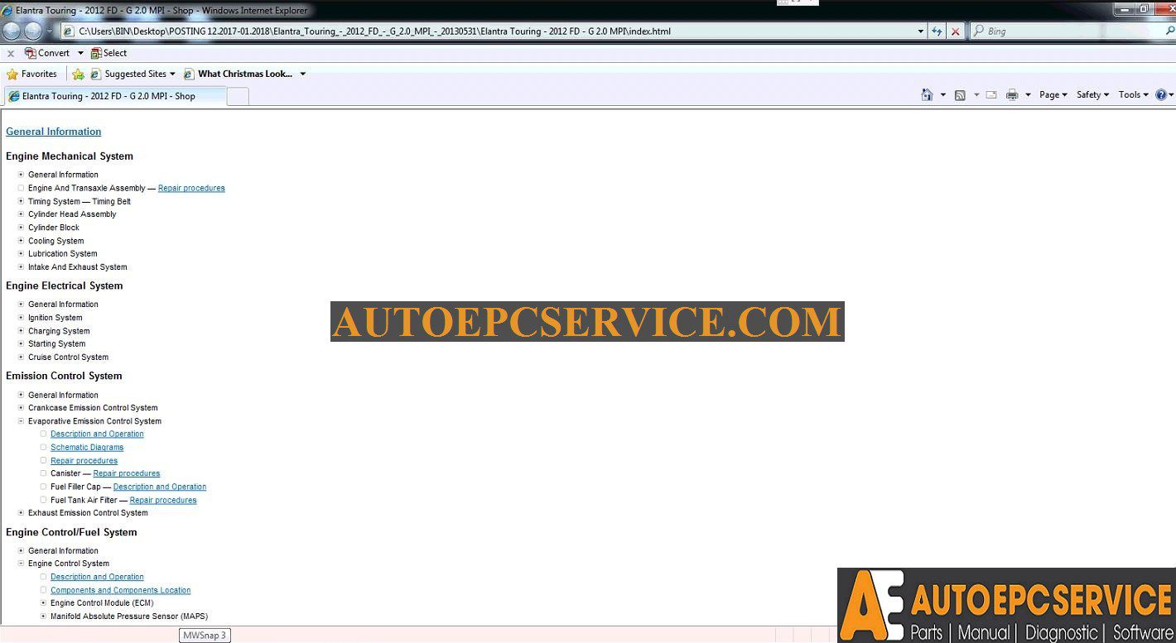Open the address bar history dropdown arrow

(920, 31)
